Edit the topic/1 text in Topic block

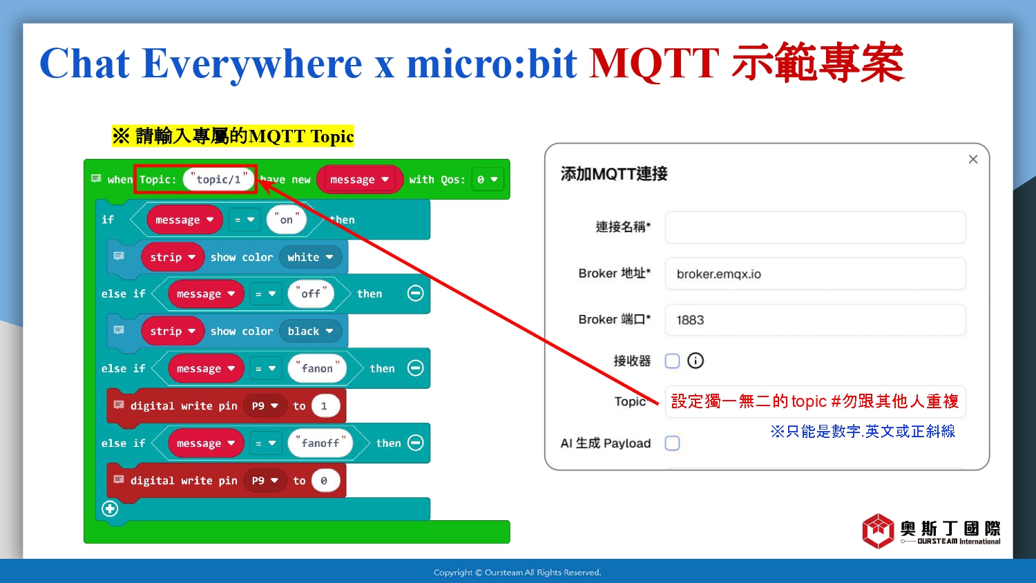click(x=218, y=180)
